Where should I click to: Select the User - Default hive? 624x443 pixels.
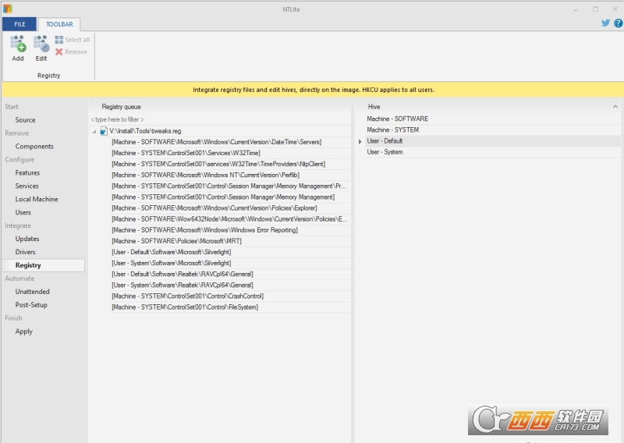coord(493,141)
